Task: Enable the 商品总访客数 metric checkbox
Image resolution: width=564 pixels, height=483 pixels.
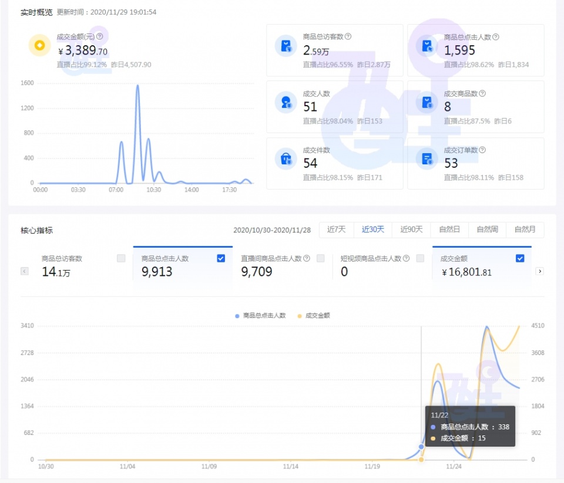Action: (x=121, y=258)
